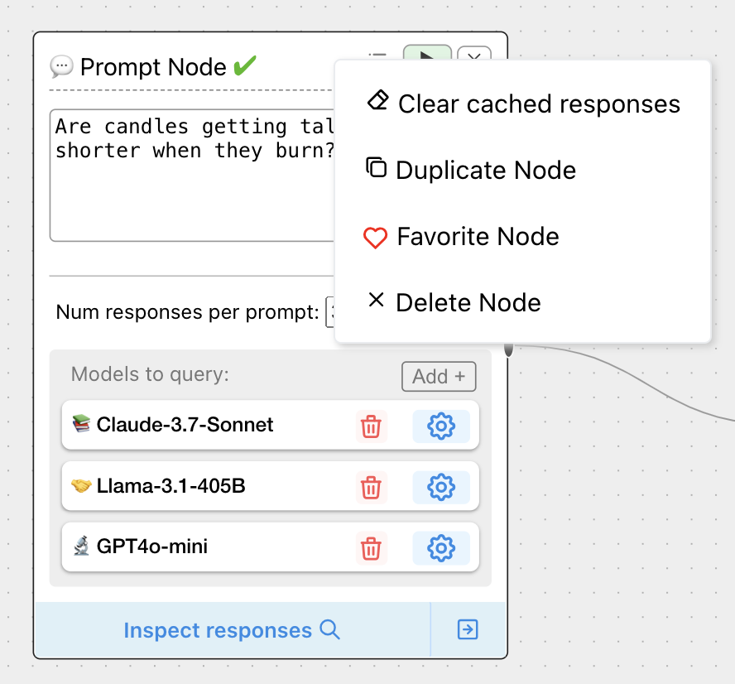Viewport: 735px width, 684px height.
Task: Click the green checkmark status icon
Action: tap(245, 66)
